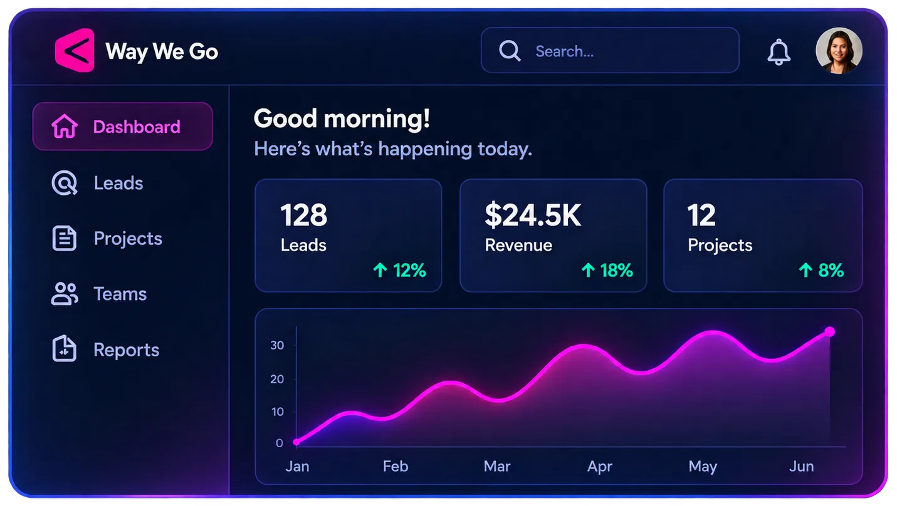Click the Apr label on chart axis
Viewport: 897px width, 506px height.
coord(600,467)
